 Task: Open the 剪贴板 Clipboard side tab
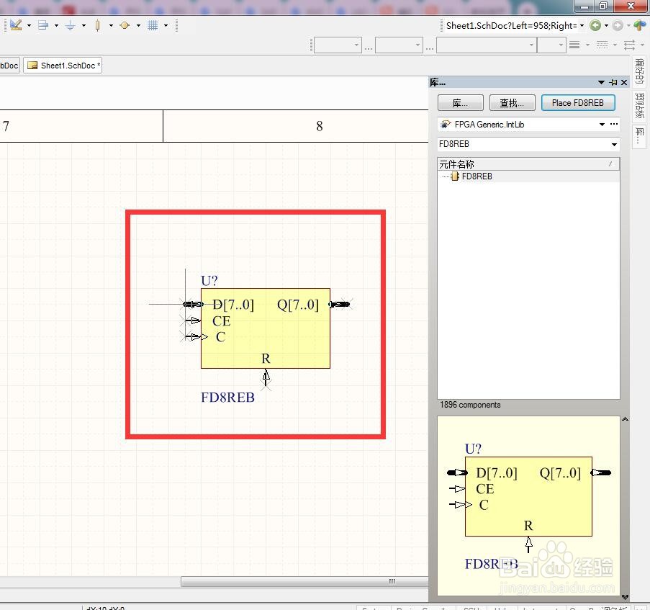tap(640, 105)
